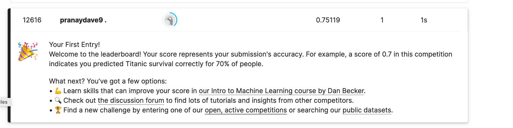
Task: Follow the open, active competitions link
Action: point(246,110)
